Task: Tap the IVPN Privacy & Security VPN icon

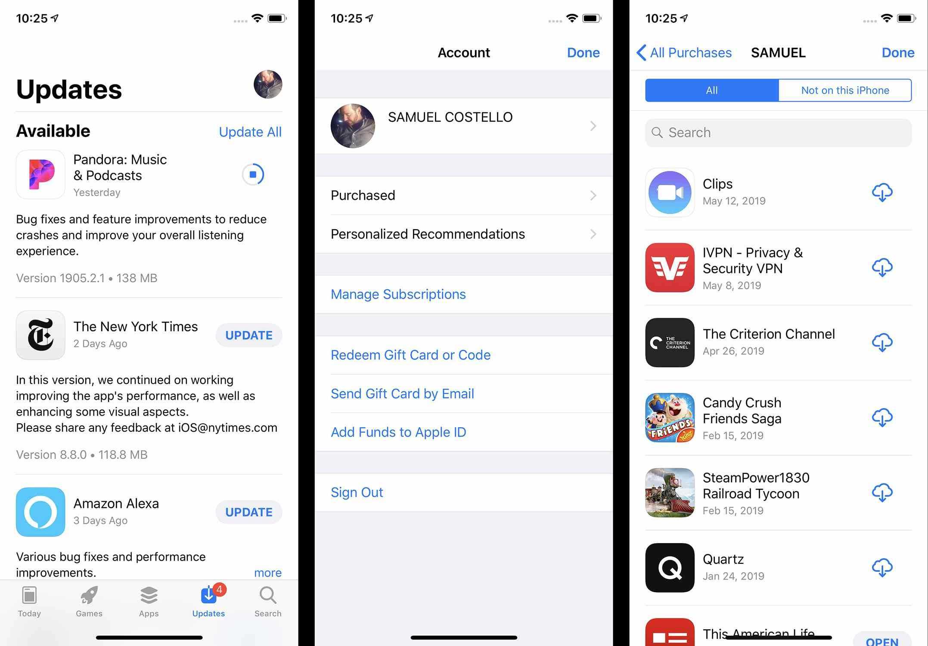Action: [x=670, y=267]
